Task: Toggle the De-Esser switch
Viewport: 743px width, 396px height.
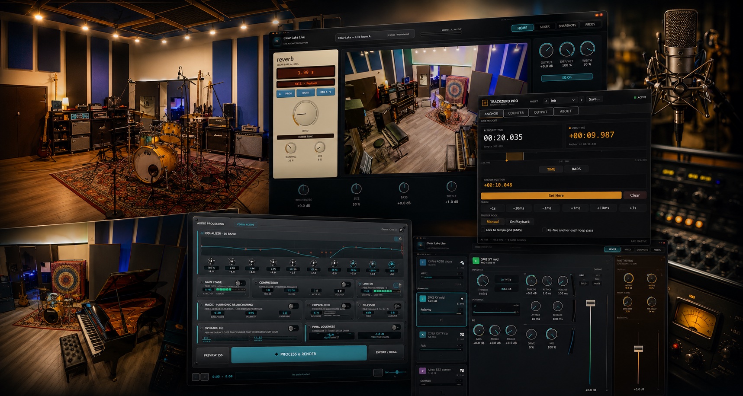Action: [x=397, y=306]
